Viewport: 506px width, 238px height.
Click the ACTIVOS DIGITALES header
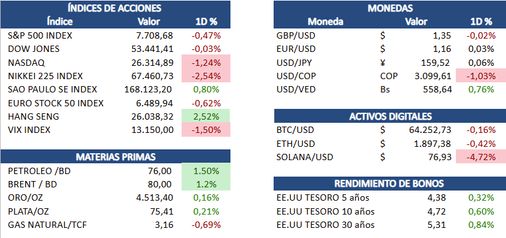point(390,116)
